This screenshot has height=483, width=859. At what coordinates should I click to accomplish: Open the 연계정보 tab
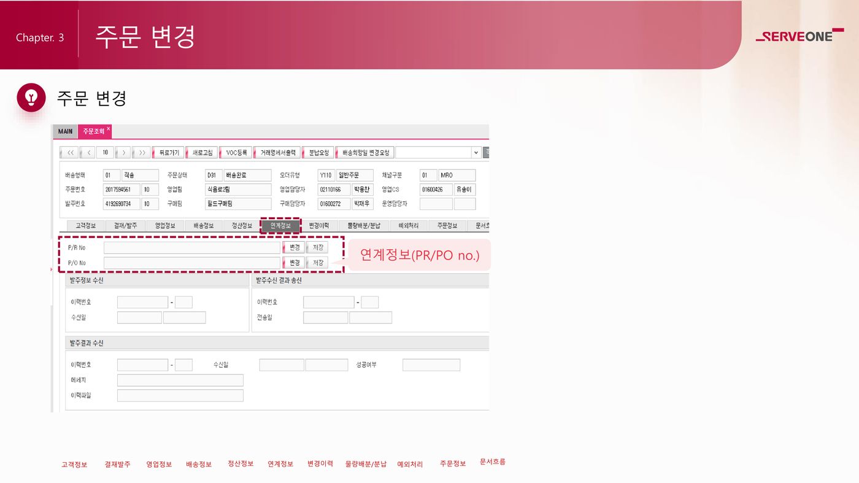pos(280,226)
